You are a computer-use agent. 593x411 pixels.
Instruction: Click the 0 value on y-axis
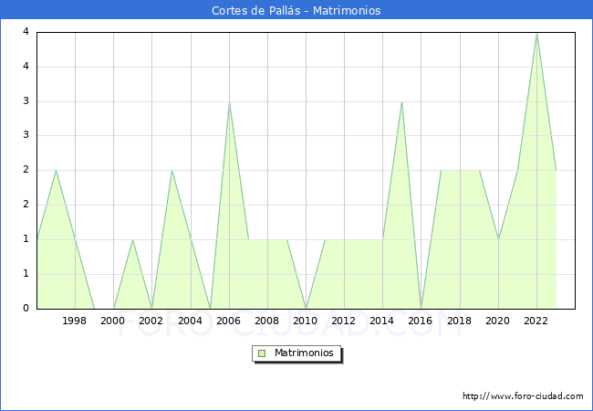coord(26,308)
